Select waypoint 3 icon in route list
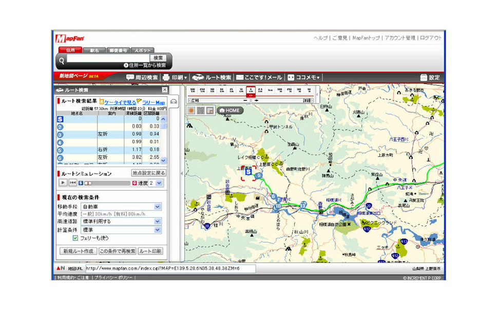The width and height of the screenshot is (497, 310). click(60, 135)
